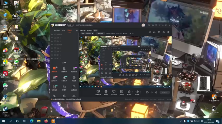Open the settings gear in bottom bar
Screen dimensions: 222x124
[x=156, y=92]
